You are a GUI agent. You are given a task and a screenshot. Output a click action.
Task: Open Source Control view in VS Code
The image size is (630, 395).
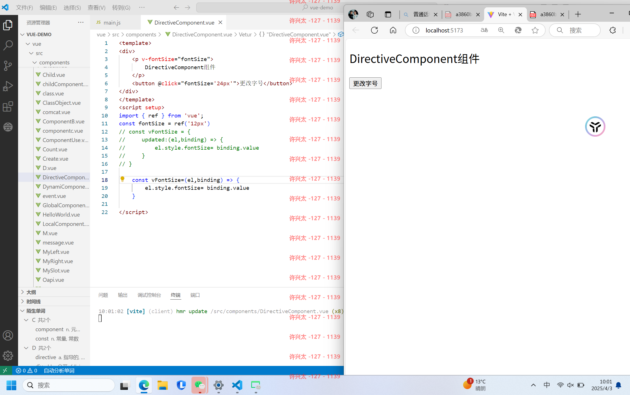tap(8, 66)
